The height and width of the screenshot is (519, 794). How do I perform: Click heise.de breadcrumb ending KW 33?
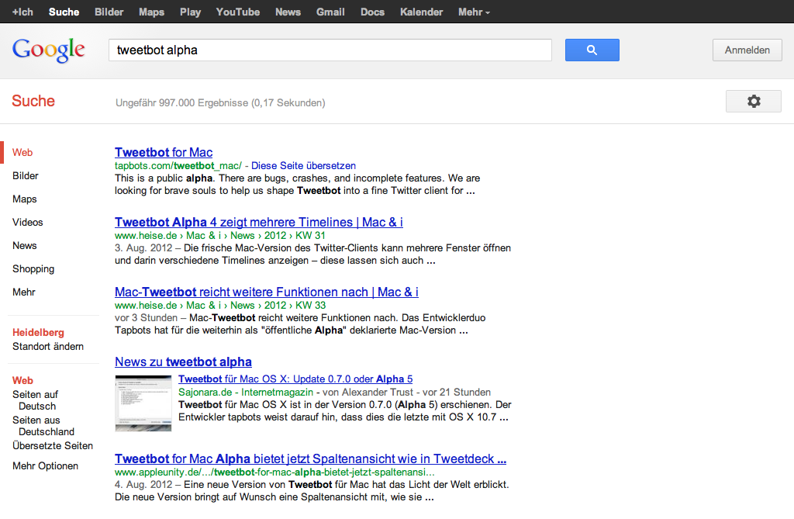point(219,306)
